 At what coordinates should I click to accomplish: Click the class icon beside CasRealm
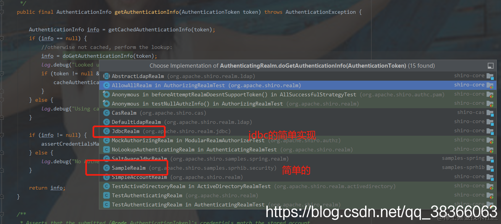pos(107,113)
